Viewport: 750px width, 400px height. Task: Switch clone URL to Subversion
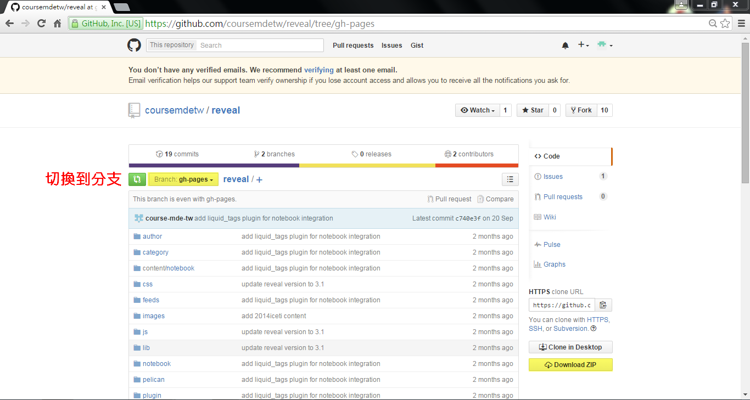571,329
